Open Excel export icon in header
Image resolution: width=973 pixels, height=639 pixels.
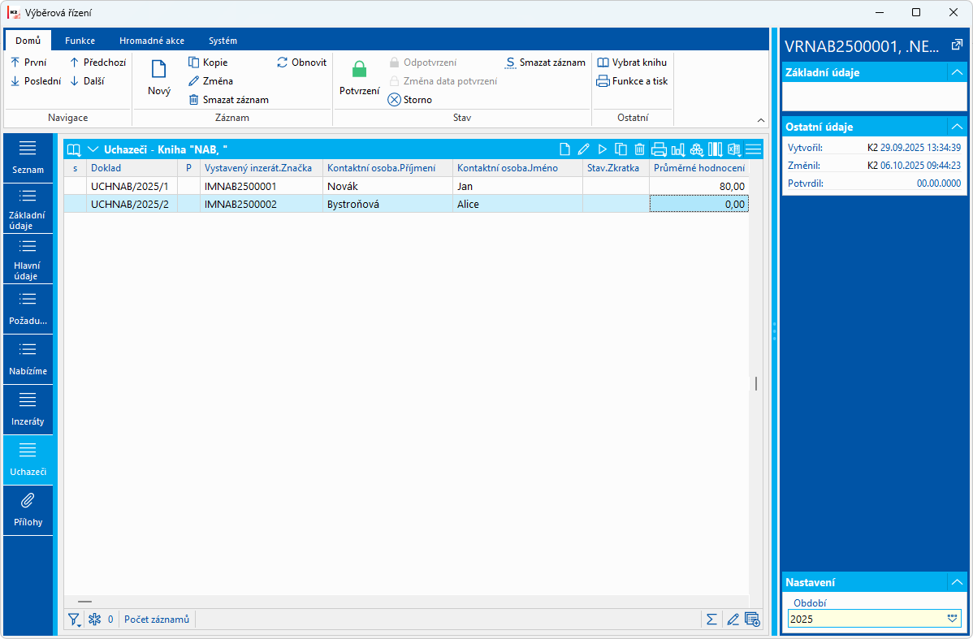734,149
